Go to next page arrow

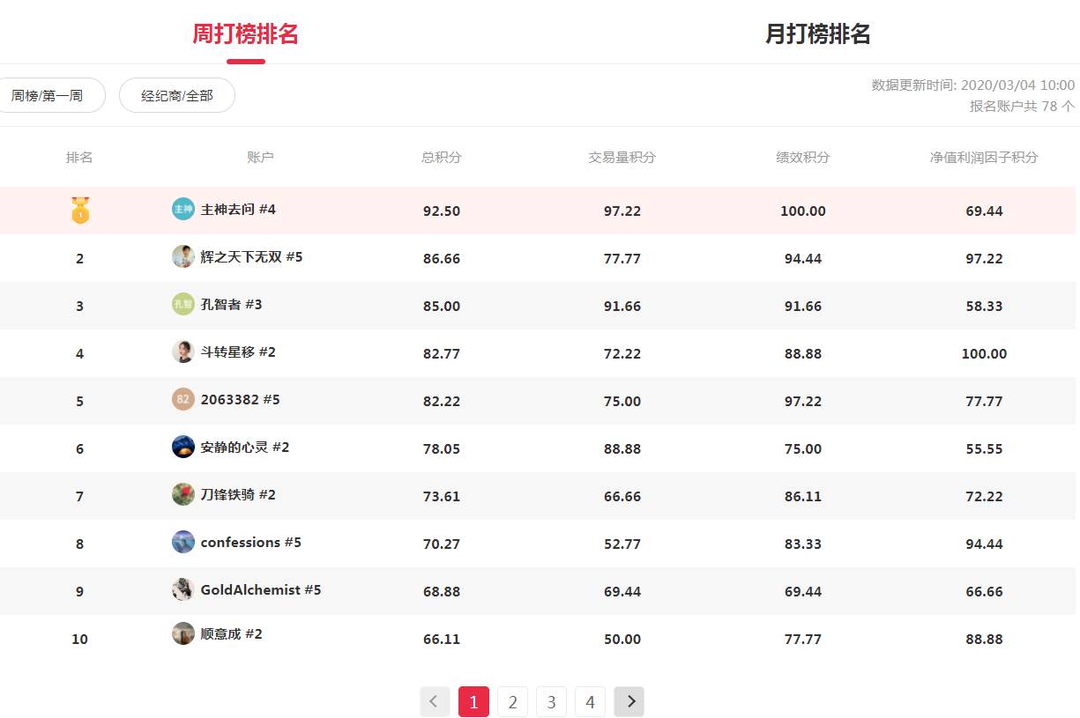(629, 702)
